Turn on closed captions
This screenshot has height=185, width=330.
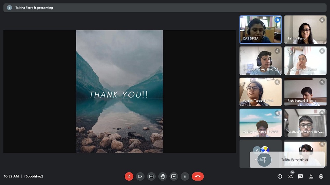151,176
